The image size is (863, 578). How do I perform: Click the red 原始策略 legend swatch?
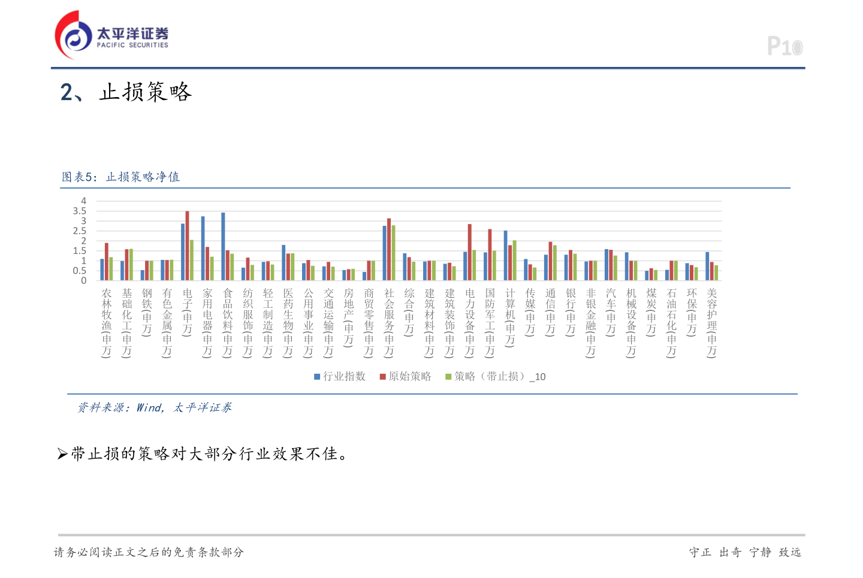[x=382, y=377]
